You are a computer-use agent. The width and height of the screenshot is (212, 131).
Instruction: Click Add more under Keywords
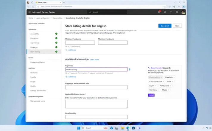pos(71,77)
